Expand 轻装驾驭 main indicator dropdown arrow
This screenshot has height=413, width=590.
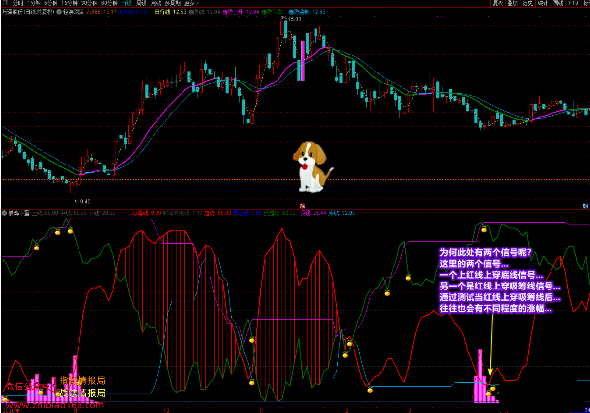59,12
